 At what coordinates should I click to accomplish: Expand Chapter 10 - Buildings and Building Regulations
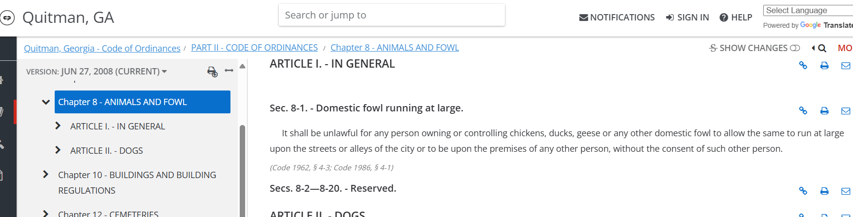[x=45, y=174]
